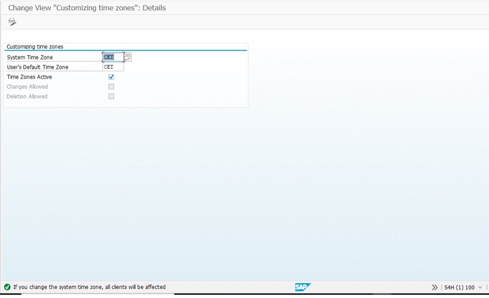Focus the User's Default Time Zone field
This screenshot has width=489, height=298.
(x=113, y=67)
